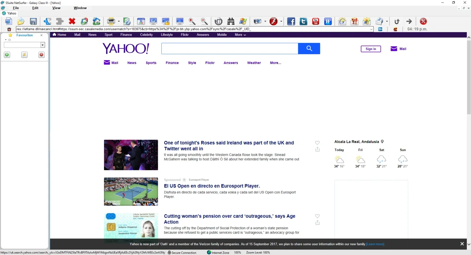
Task: Open Facebook from the toolbar
Action: [x=291, y=21]
